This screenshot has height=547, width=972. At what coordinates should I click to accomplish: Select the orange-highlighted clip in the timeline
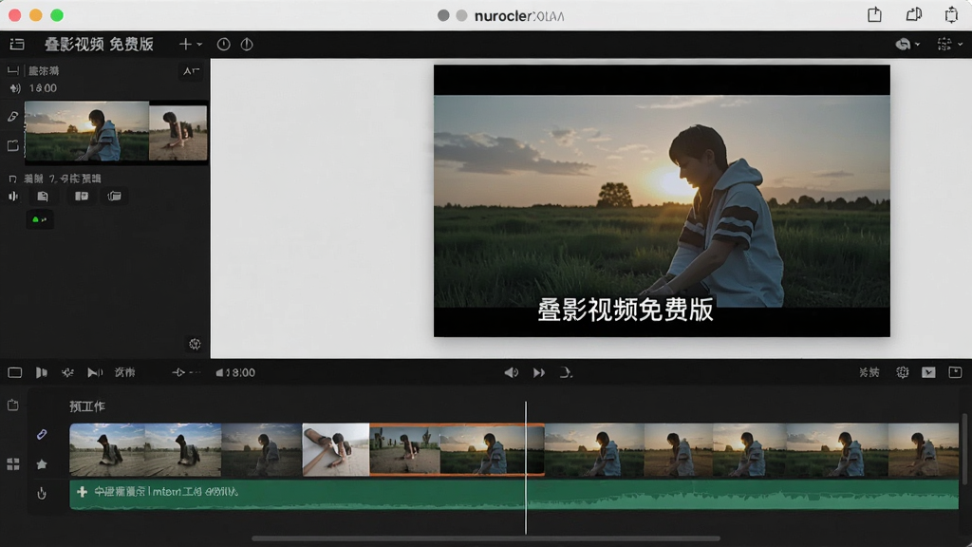click(x=457, y=449)
